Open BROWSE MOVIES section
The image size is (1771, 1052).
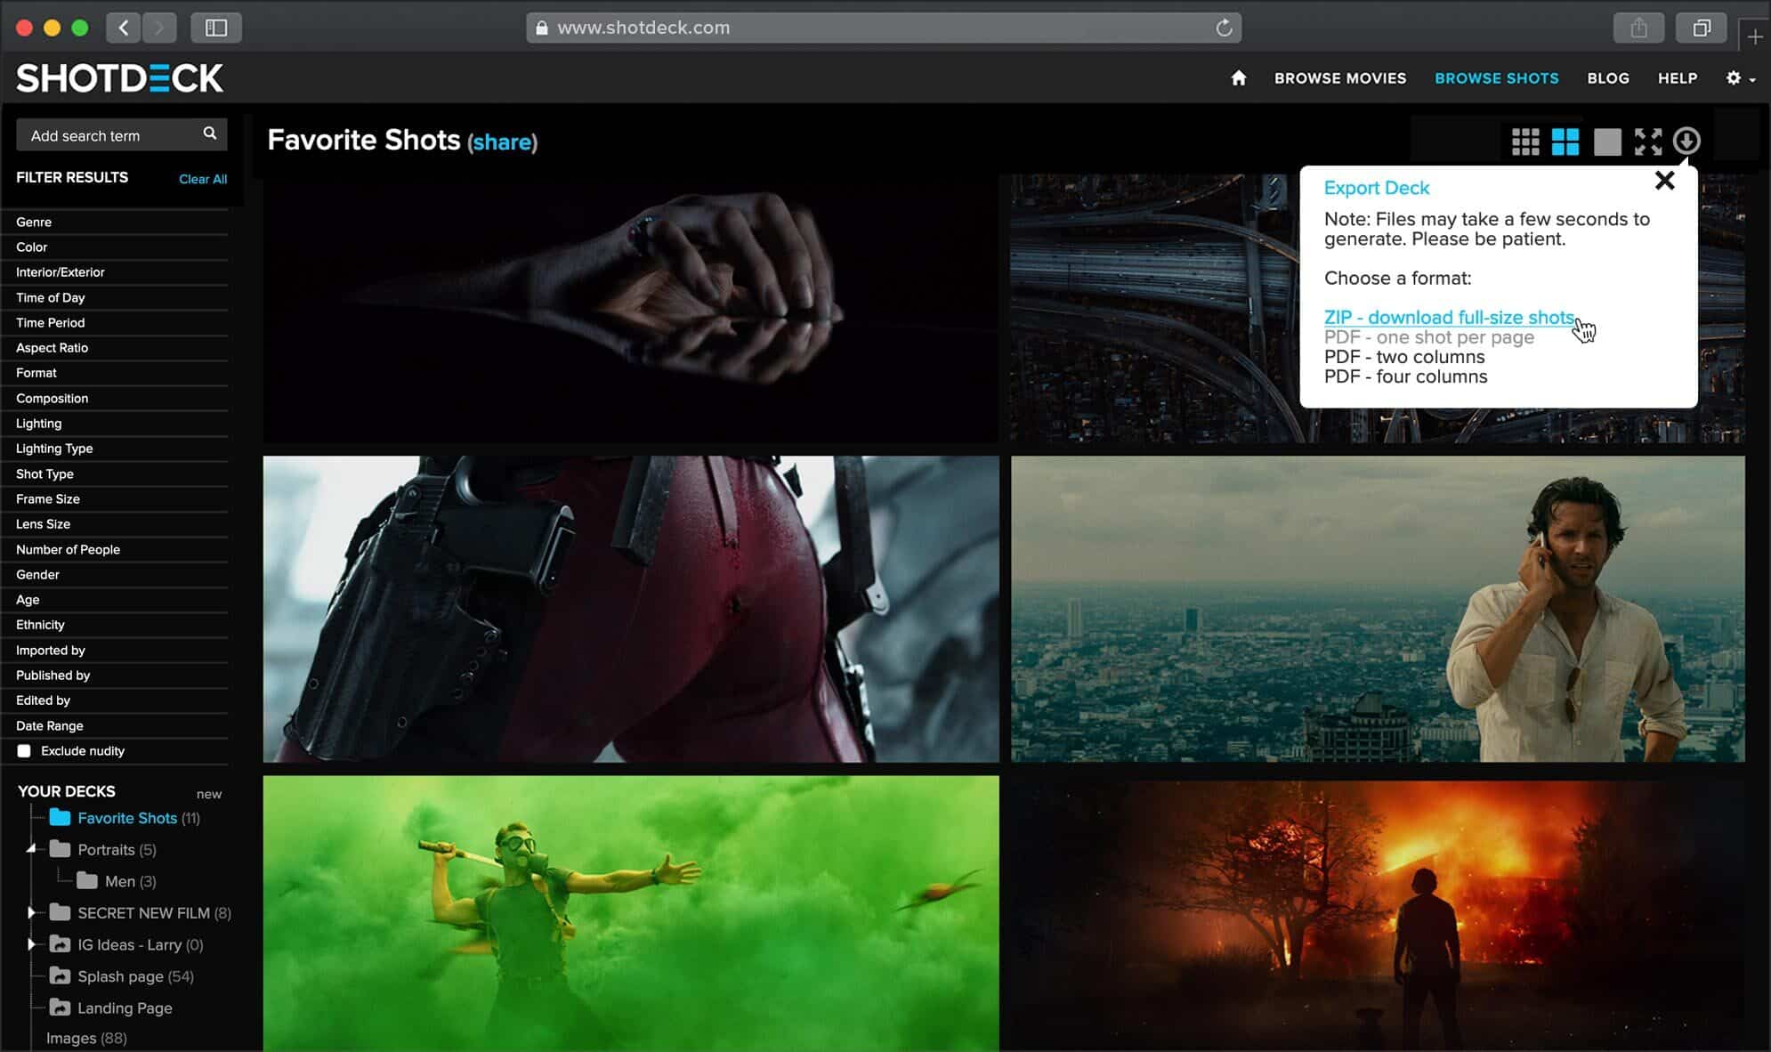[x=1339, y=77]
